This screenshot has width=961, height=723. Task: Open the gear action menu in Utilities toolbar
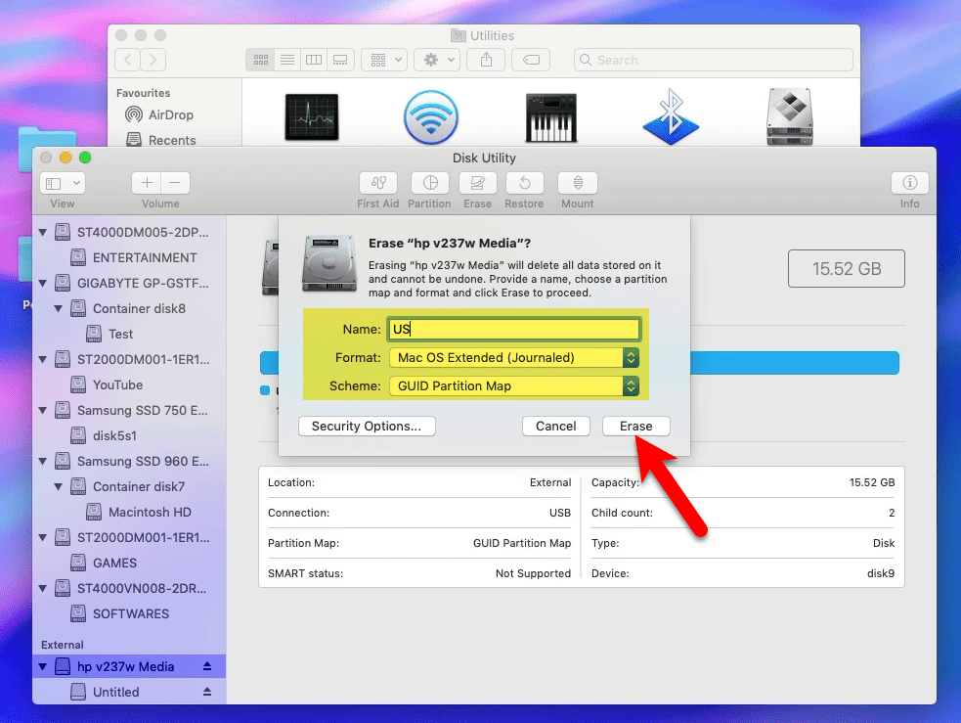pos(436,59)
